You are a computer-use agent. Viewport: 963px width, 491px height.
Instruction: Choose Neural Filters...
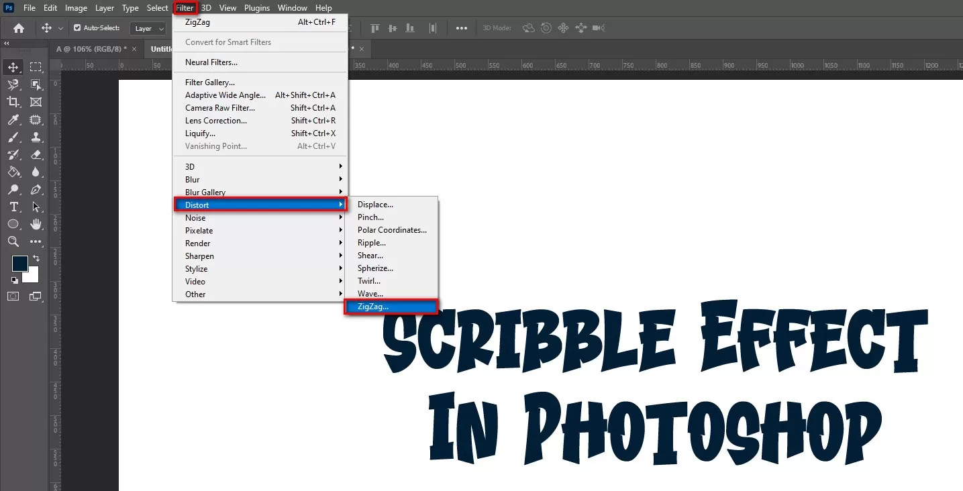pos(260,62)
